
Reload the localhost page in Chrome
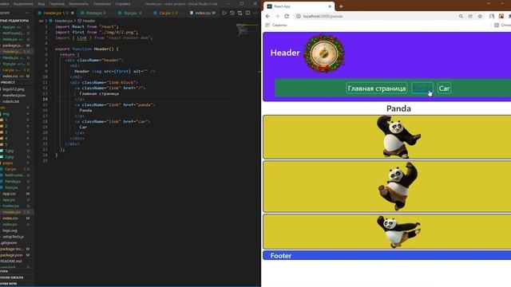(x=287, y=16)
